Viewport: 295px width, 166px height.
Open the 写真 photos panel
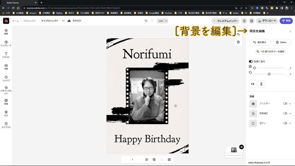point(6,67)
